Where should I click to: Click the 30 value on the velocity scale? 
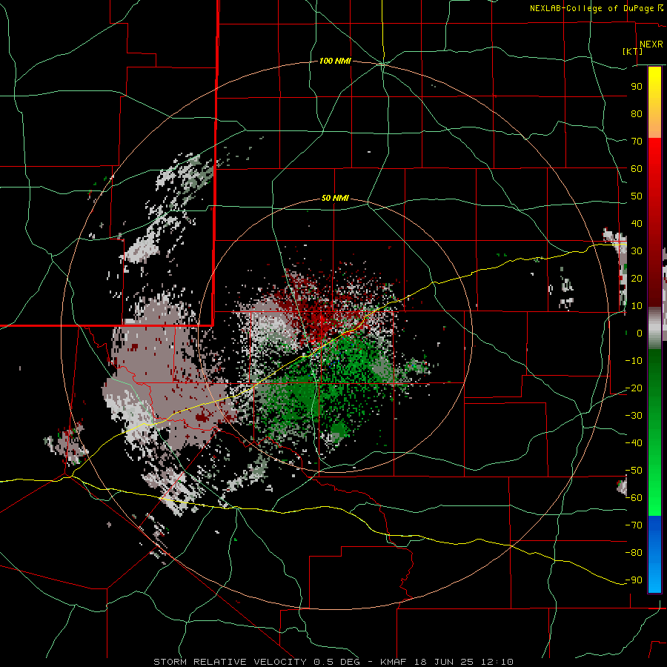[x=637, y=251]
